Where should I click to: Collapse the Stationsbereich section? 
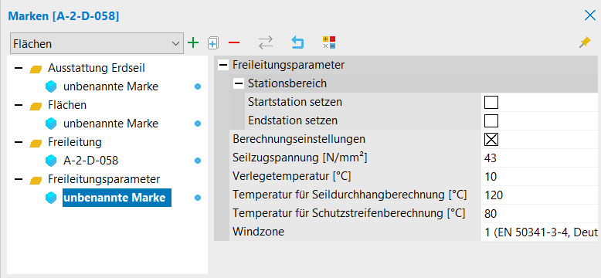coord(239,83)
